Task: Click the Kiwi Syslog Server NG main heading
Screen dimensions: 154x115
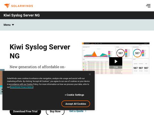Action: (40, 51)
